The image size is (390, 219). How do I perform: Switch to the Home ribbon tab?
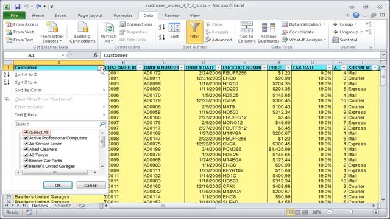point(38,15)
